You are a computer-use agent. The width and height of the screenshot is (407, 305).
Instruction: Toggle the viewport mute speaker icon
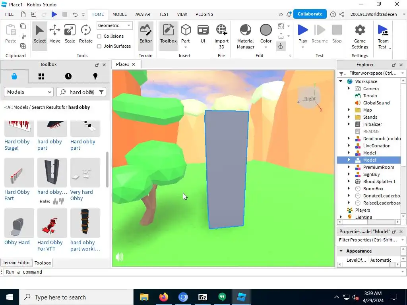tap(119, 257)
